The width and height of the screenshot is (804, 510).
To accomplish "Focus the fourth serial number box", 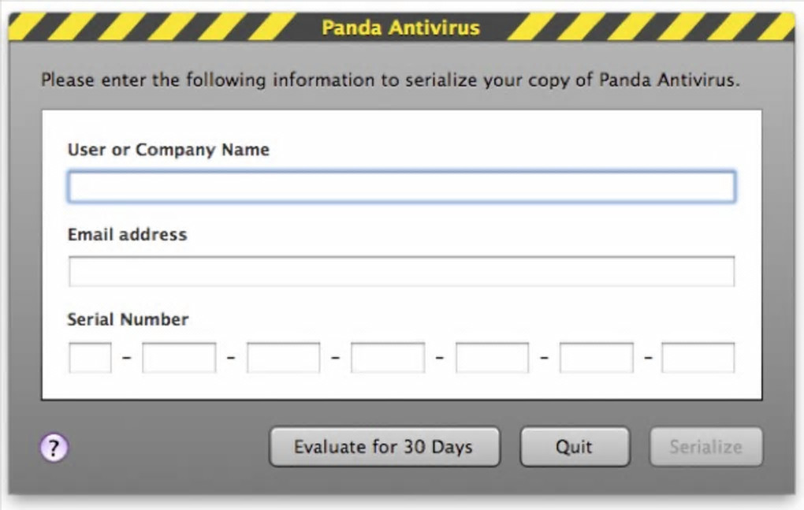I will pos(388,357).
